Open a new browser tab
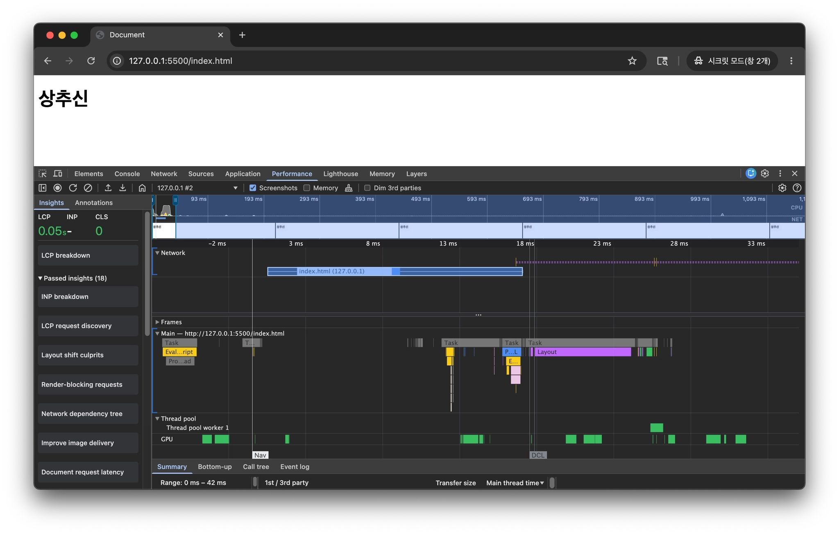Viewport: 839px width, 534px height. [242, 35]
